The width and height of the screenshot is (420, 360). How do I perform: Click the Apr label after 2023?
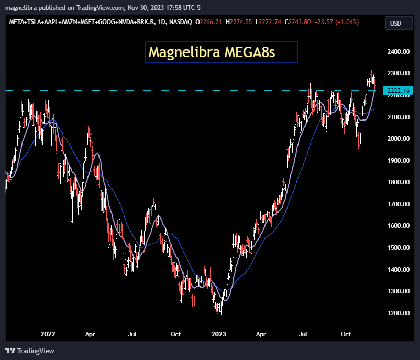pos(261,334)
